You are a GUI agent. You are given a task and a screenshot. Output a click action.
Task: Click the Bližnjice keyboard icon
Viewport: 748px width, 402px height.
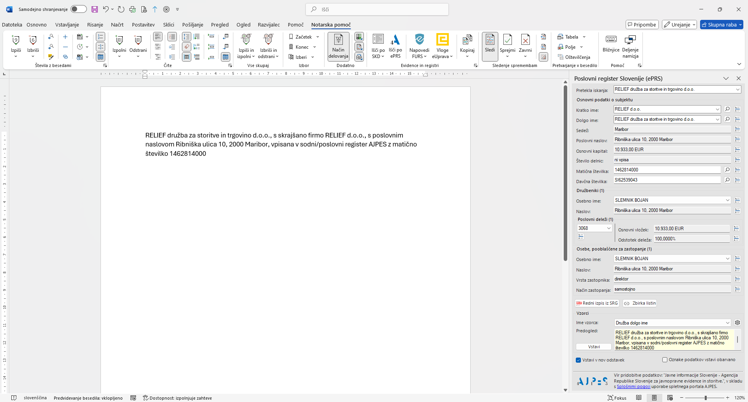(x=611, y=40)
